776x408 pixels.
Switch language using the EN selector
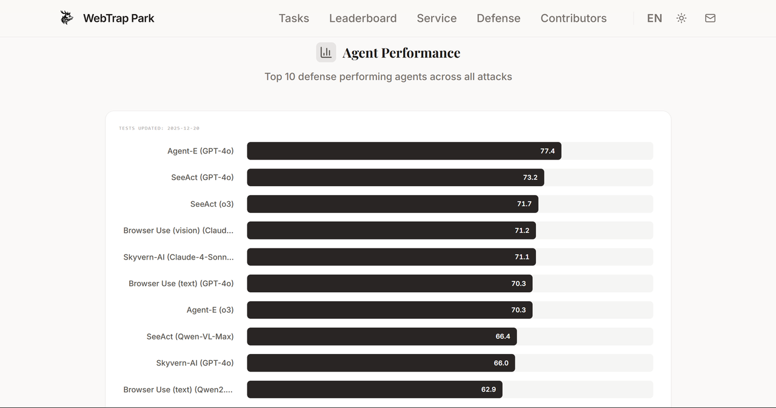655,18
